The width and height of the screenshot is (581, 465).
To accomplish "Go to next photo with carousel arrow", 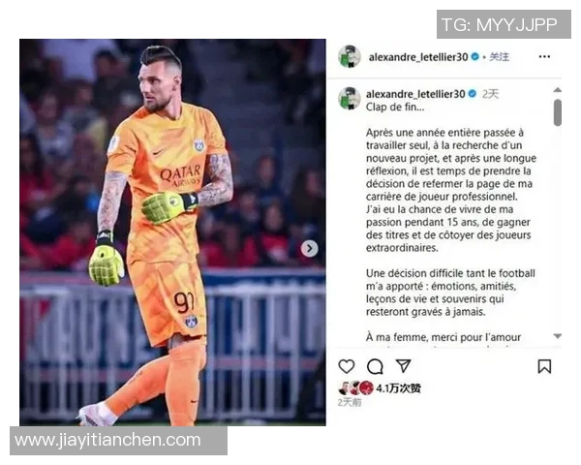I will click(310, 248).
